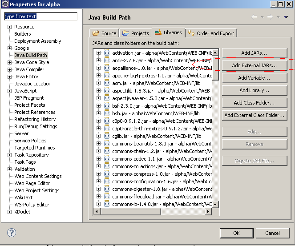Click Add External Class Folder... button

click(x=255, y=115)
